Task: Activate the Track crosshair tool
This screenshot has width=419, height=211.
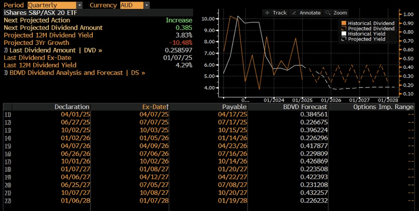Action: click(276, 13)
